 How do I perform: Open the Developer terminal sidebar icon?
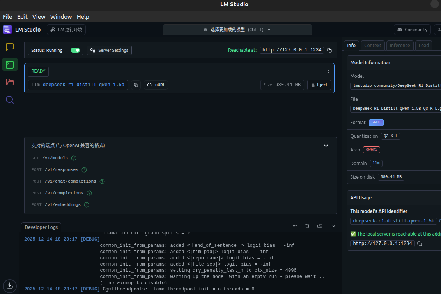[x=10, y=65]
